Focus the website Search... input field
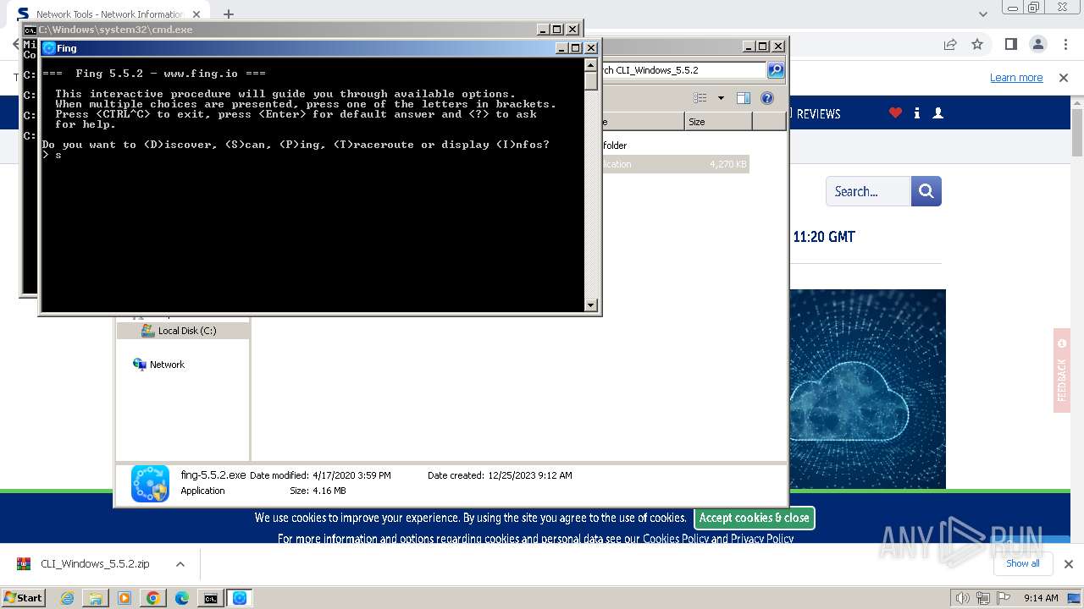Viewport: 1084px width, 609px height. 868,191
